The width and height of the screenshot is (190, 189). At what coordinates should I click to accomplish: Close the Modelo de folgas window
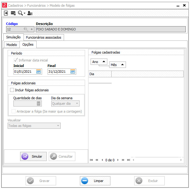tap(184, 5)
